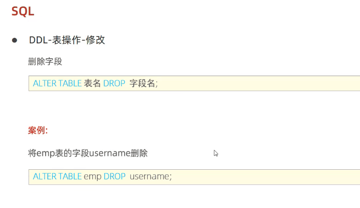Click ALTER TABLE keyword in the example box
The image size is (360, 208).
pyautogui.click(x=57, y=177)
